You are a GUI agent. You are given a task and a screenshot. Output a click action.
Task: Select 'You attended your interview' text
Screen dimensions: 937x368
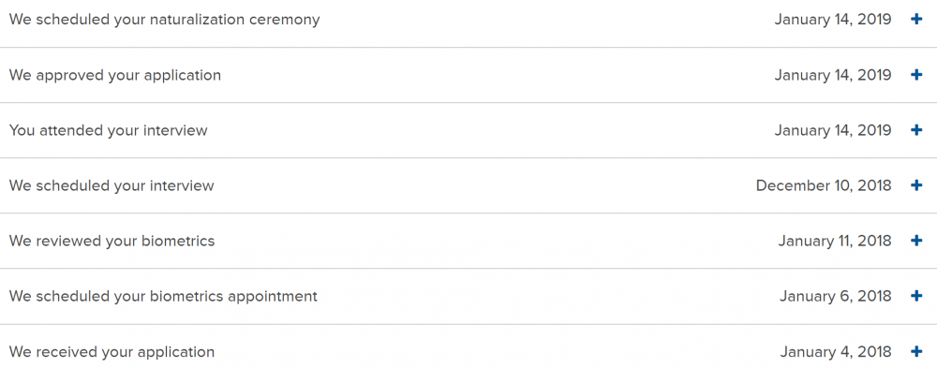[108, 130]
